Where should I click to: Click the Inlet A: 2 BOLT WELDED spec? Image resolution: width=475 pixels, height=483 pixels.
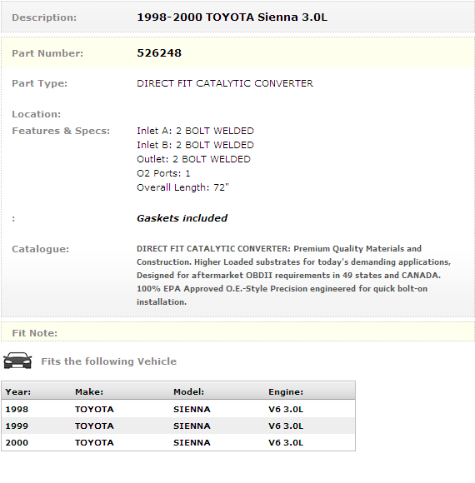click(x=195, y=131)
